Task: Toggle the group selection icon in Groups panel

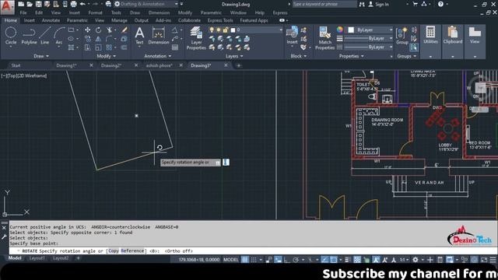Action: 413,47
